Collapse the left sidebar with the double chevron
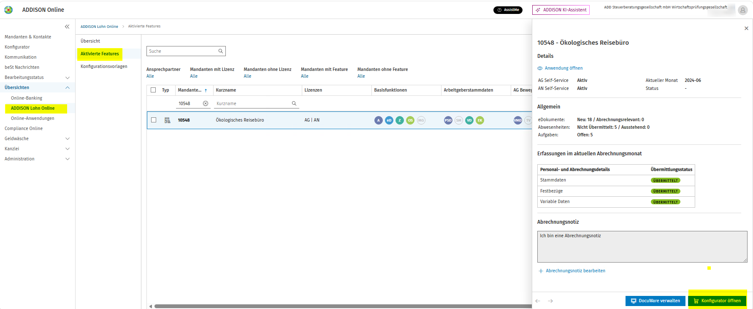Screen dimensions: 753x309 [67, 27]
